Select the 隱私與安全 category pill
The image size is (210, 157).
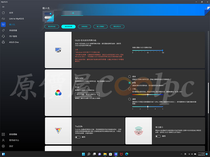click(x=117, y=27)
